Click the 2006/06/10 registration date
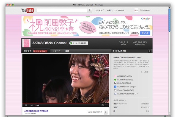 (145, 107)
